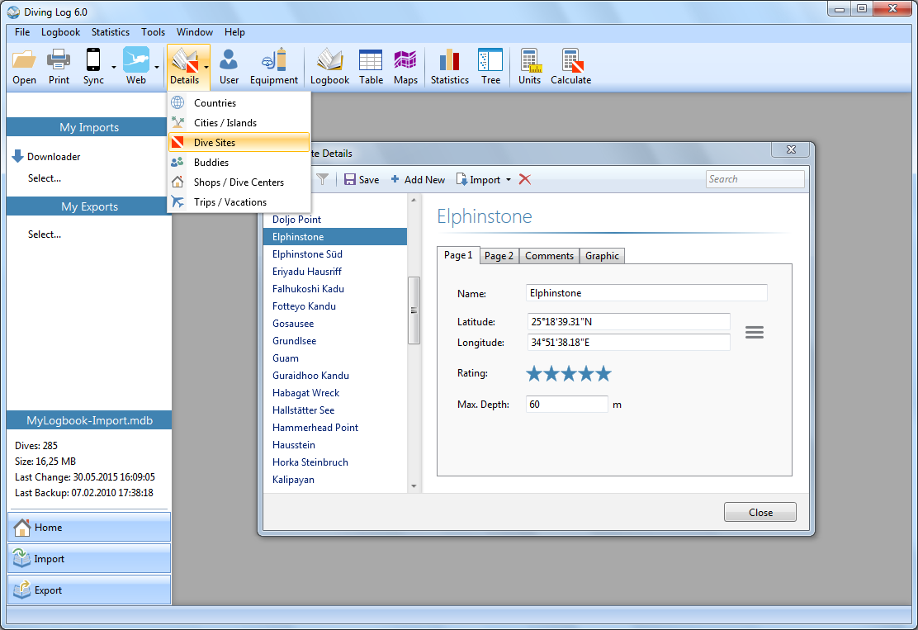Select Doljo Point in the site list

tap(335, 220)
